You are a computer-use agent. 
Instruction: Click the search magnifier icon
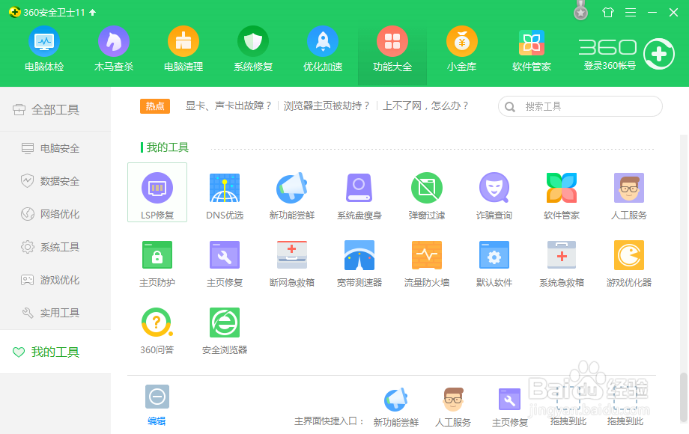(x=510, y=107)
